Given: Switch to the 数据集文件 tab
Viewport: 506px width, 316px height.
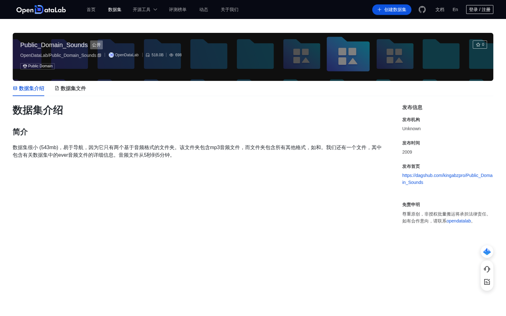Looking at the screenshot, I should 70,88.
